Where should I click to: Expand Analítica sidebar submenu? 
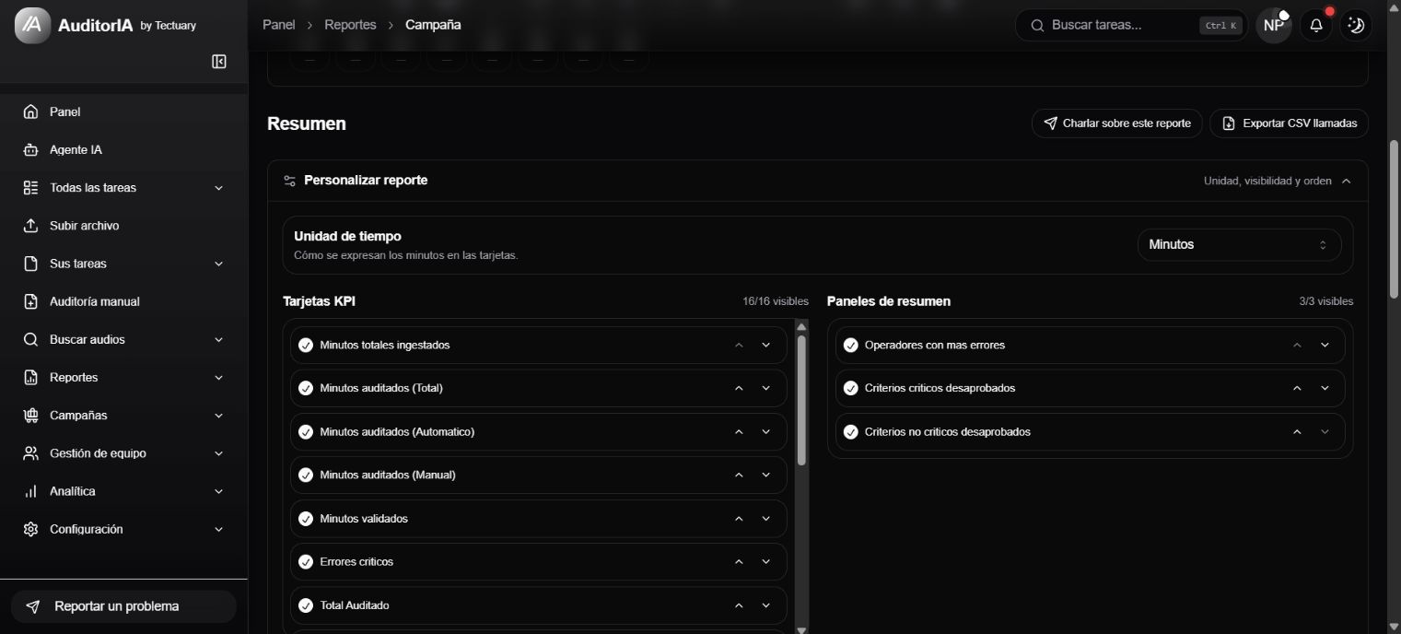[x=218, y=491]
